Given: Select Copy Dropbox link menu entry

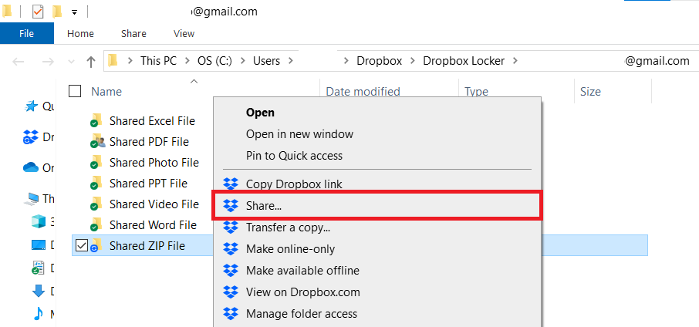Looking at the screenshot, I should click(293, 184).
